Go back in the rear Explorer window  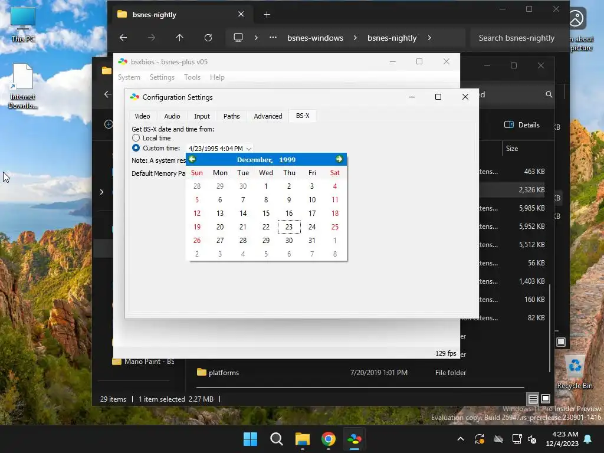pos(107,94)
